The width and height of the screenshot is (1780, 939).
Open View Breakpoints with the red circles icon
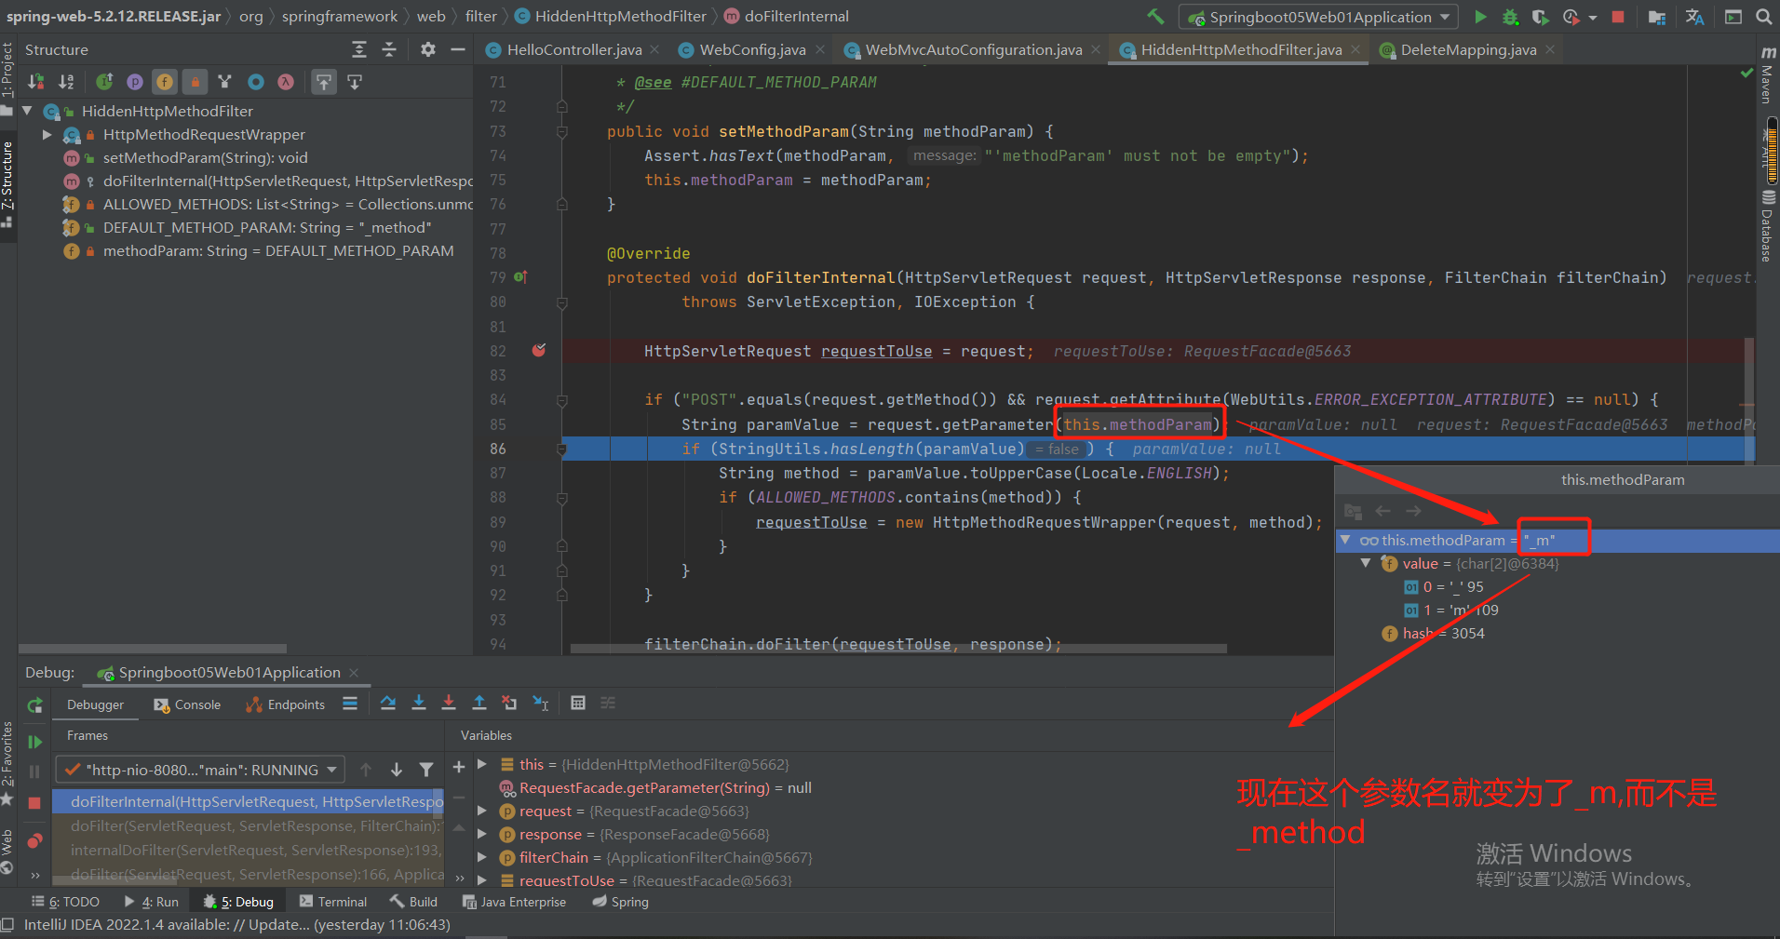tap(34, 841)
